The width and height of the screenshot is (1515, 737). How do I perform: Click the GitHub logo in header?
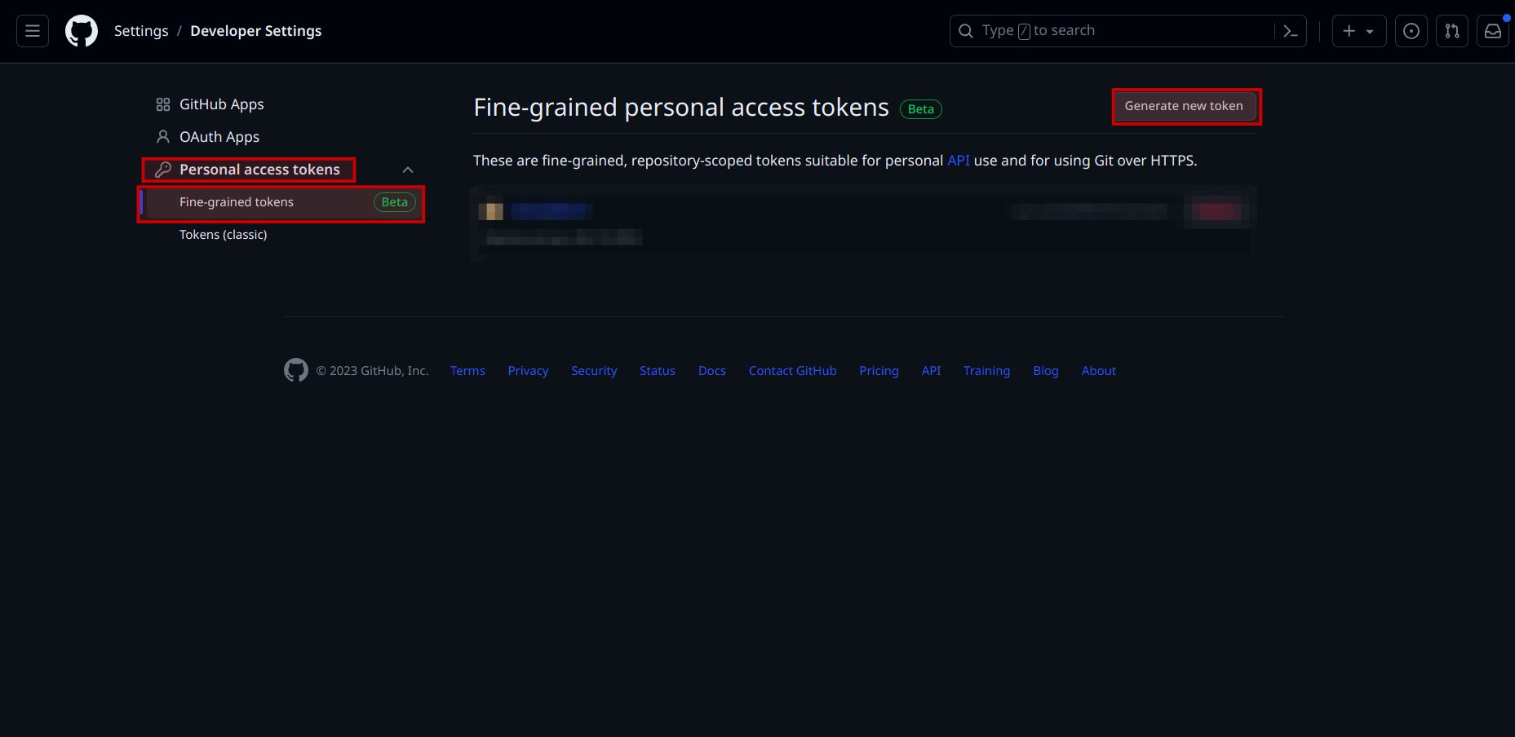pyautogui.click(x=82, y=31)
